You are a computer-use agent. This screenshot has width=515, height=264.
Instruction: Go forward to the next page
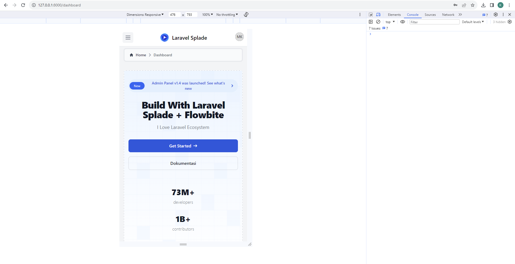14,5
